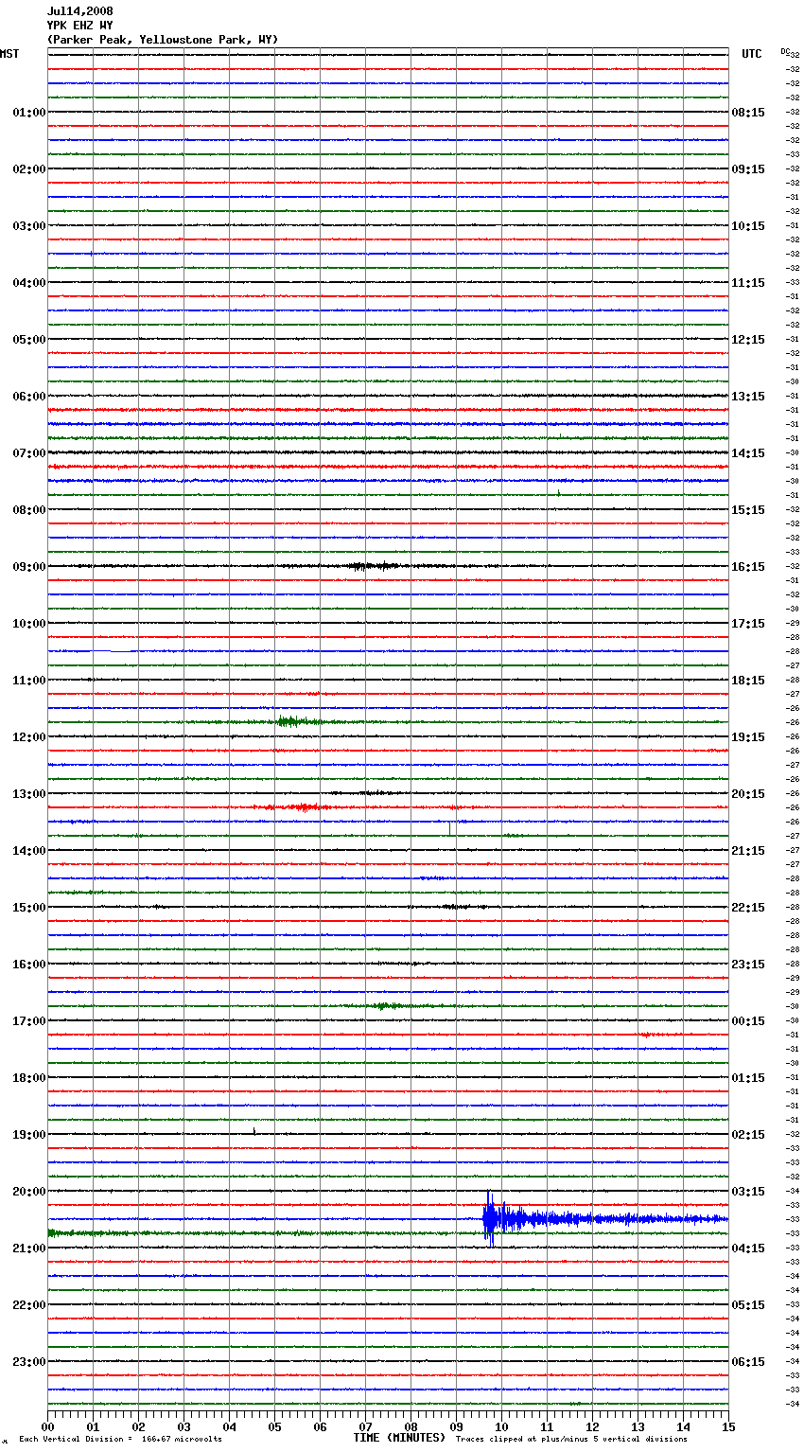Click the UTC timezone header

coord(752,54)
